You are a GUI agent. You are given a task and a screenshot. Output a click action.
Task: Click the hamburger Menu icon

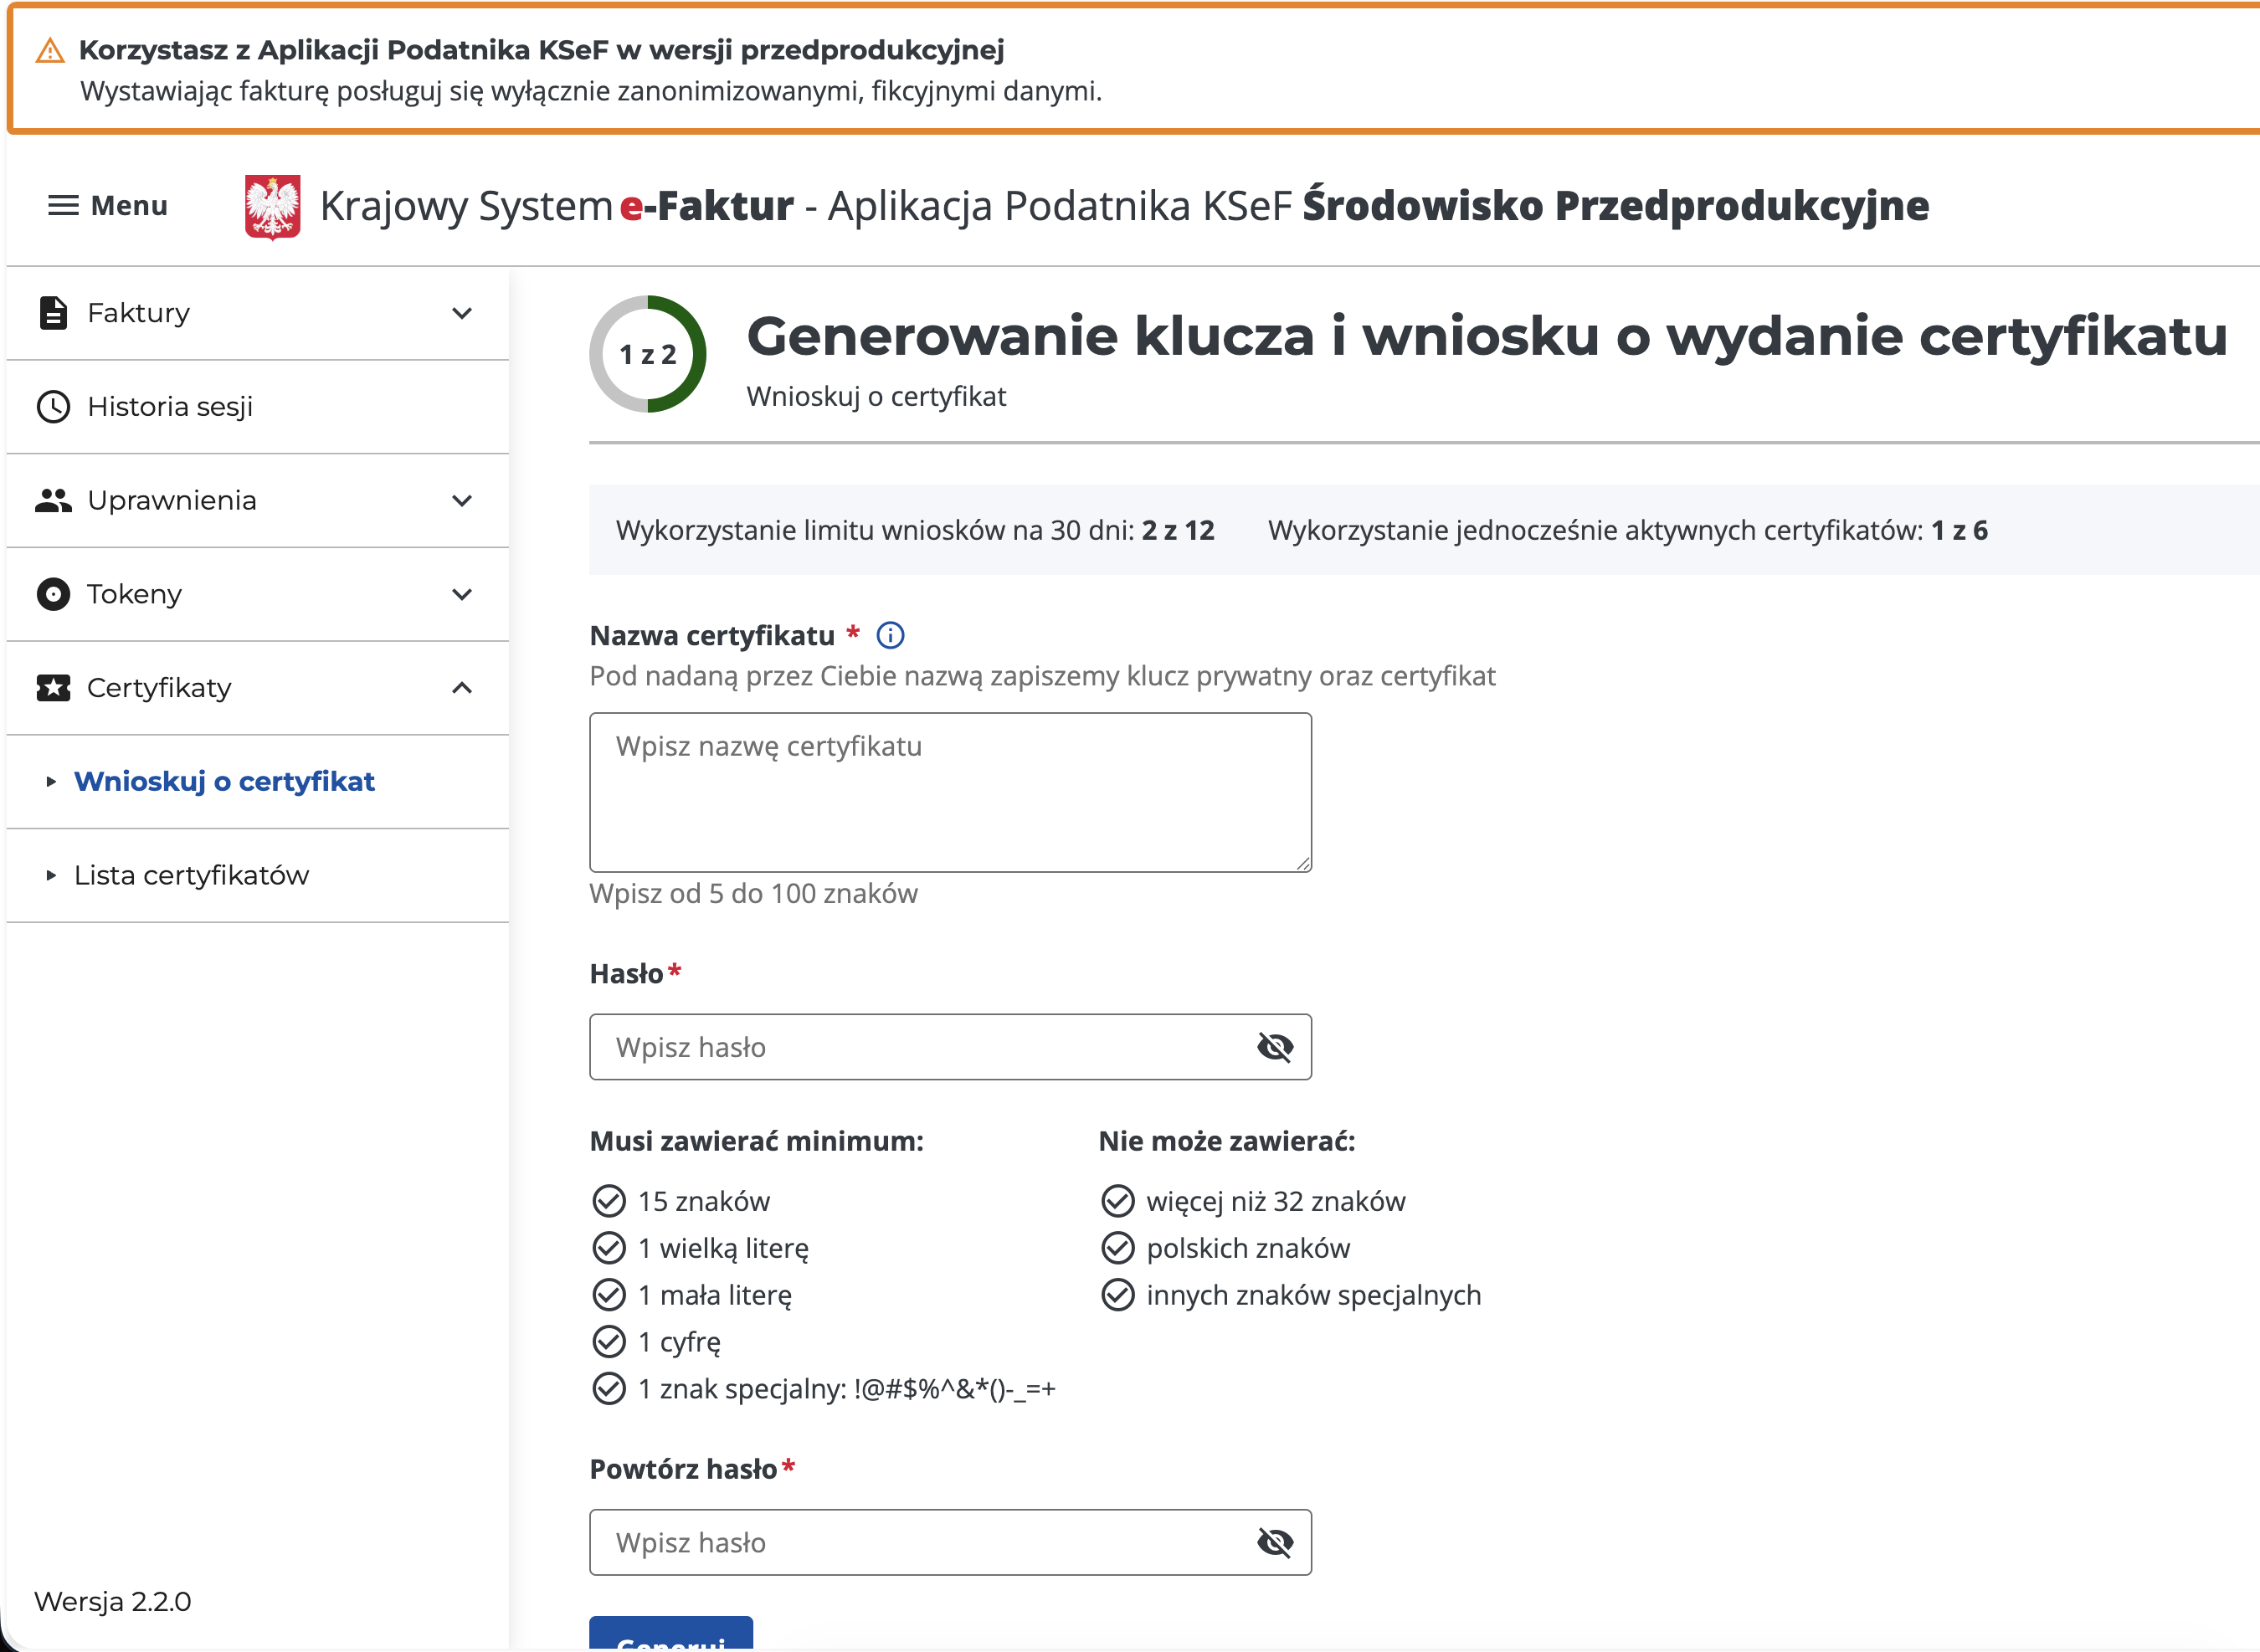coord(63,206)
